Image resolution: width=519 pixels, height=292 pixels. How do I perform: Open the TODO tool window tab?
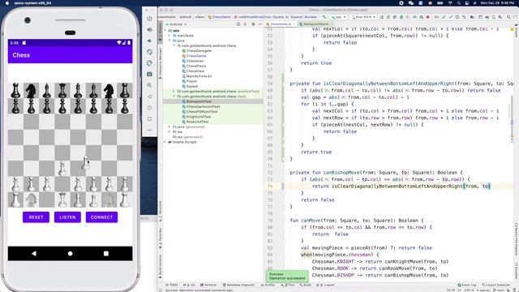[x=172, y=285]
